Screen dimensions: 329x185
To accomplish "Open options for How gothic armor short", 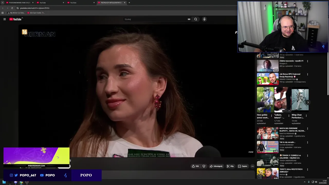I will coord(271,116).
